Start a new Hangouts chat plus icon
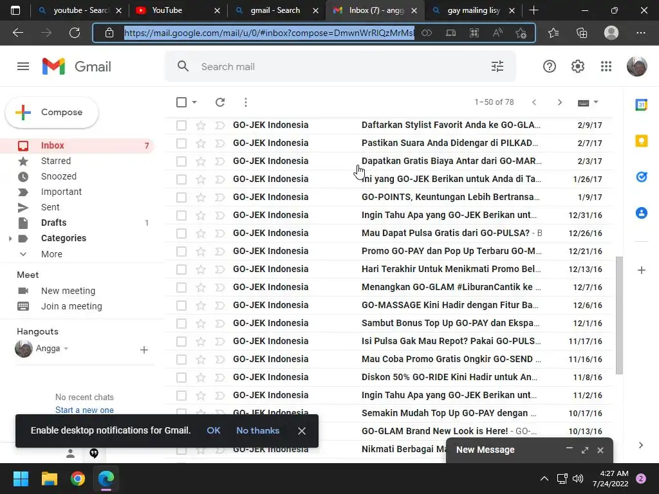Screen dimensions: 659x494 (144, 349)
